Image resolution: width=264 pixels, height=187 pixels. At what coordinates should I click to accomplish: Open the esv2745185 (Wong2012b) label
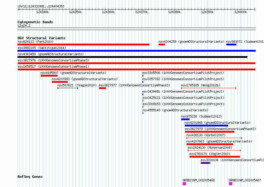201,85
